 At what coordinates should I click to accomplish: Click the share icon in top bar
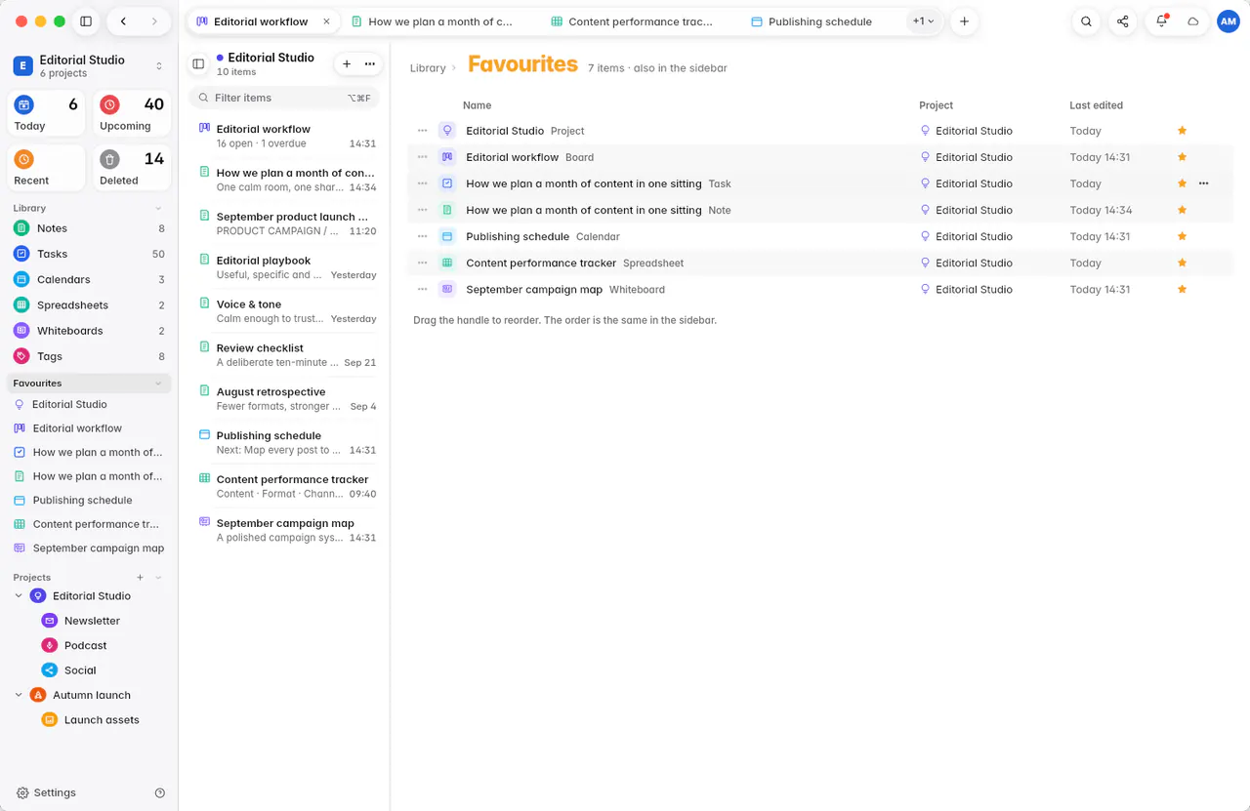click(1123, 21)
